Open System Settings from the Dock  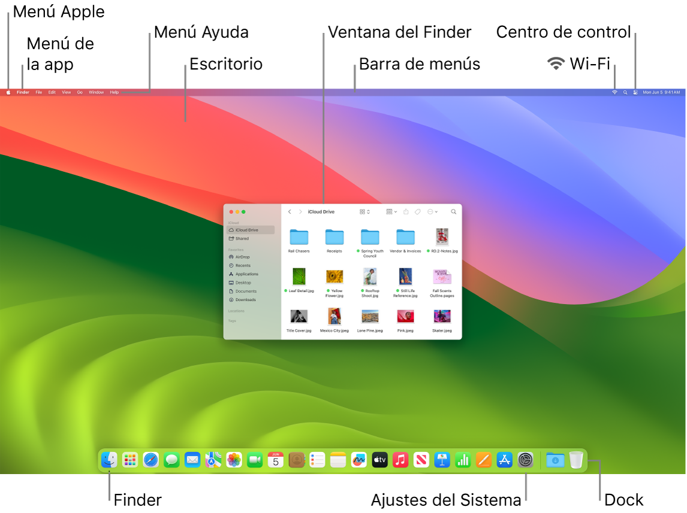(x=526, y=460)
